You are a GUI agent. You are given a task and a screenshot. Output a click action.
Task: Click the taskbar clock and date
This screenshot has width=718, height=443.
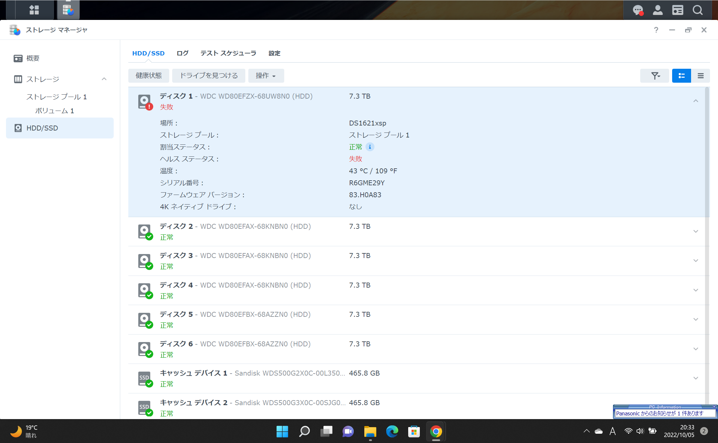tap(679, 431)
